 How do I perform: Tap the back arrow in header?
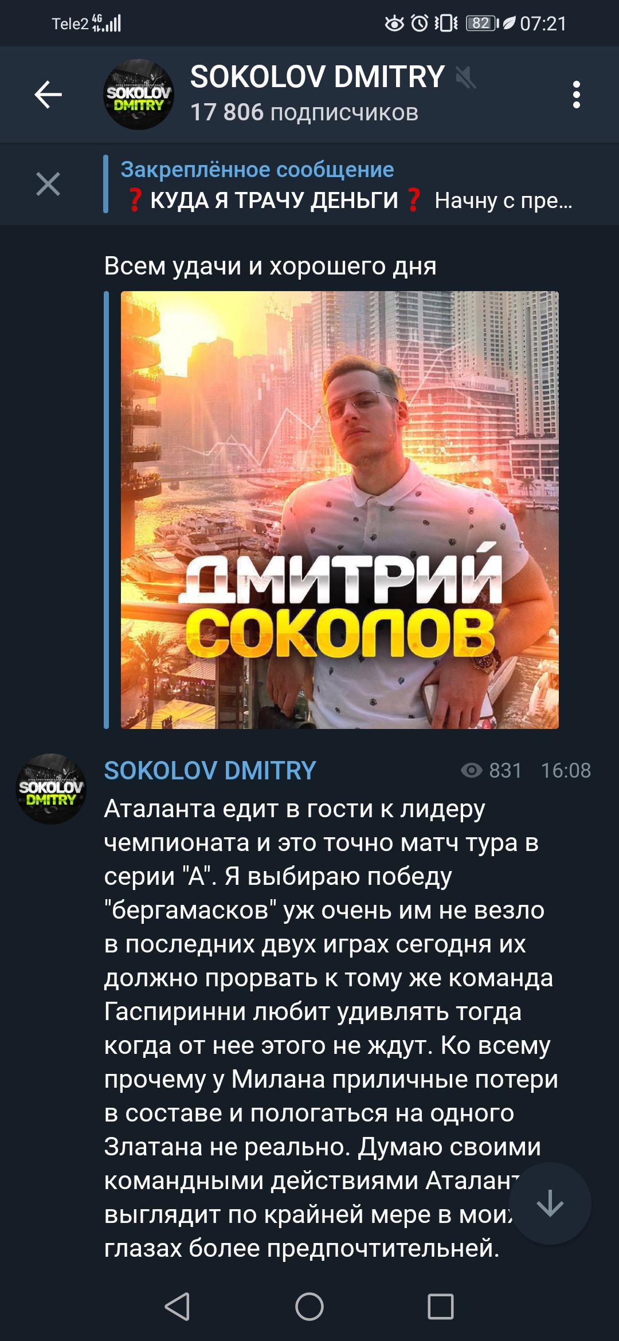click(48, 95)
